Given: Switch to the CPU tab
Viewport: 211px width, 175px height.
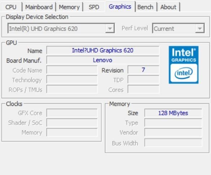Looking at the screenshot, I should [11, 7].
